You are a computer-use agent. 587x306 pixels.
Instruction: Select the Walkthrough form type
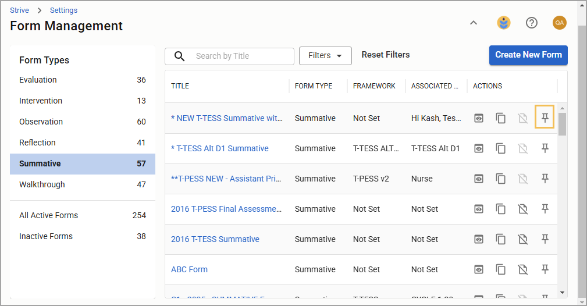click(x=83, y=184)
